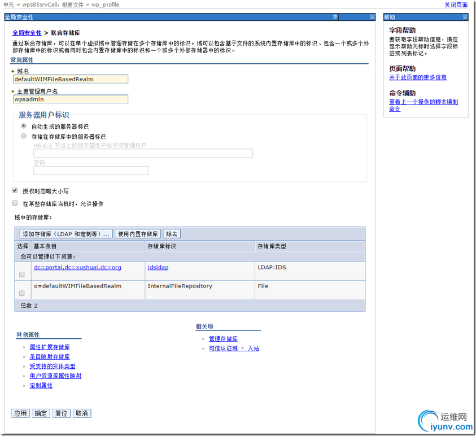
Task: Collapse the 全局安全性 panel with minimize icon
Action: coord(372,17)
